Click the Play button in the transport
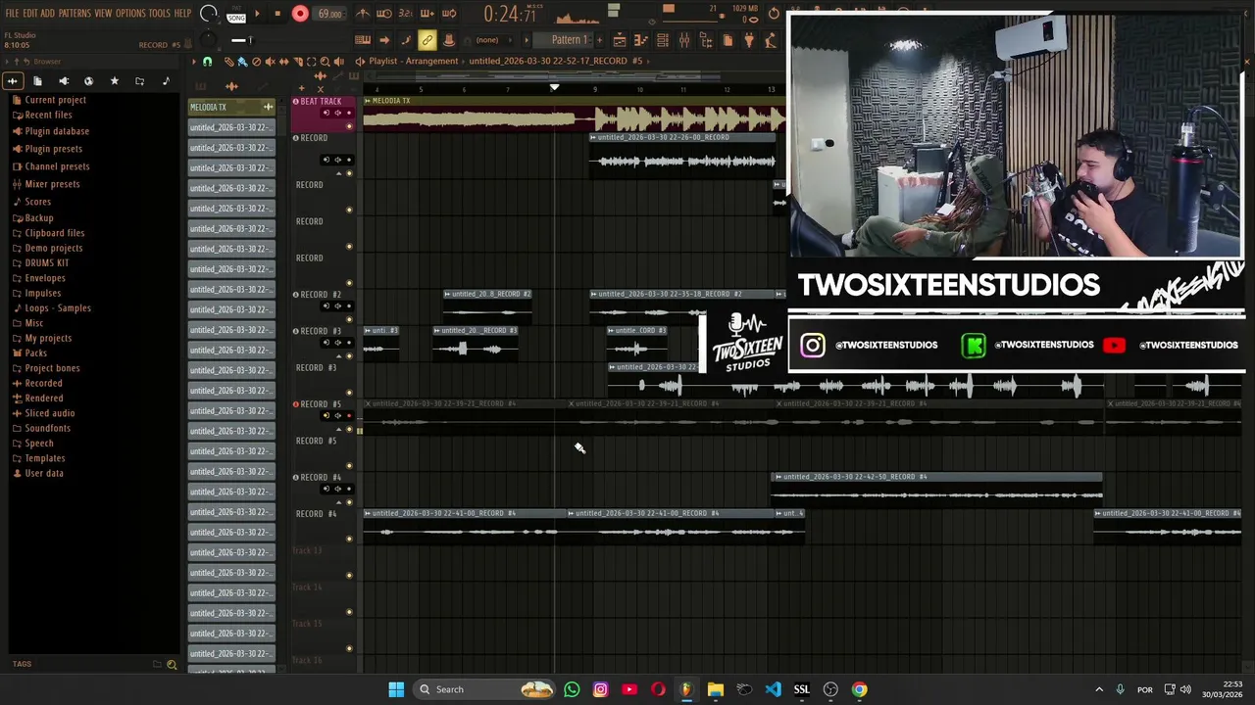Viewport: 1255px width, 705px height. click(257, 14)
